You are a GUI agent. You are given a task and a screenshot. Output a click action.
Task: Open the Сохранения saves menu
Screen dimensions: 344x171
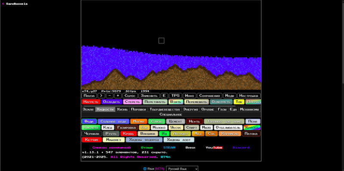[209, 96]
